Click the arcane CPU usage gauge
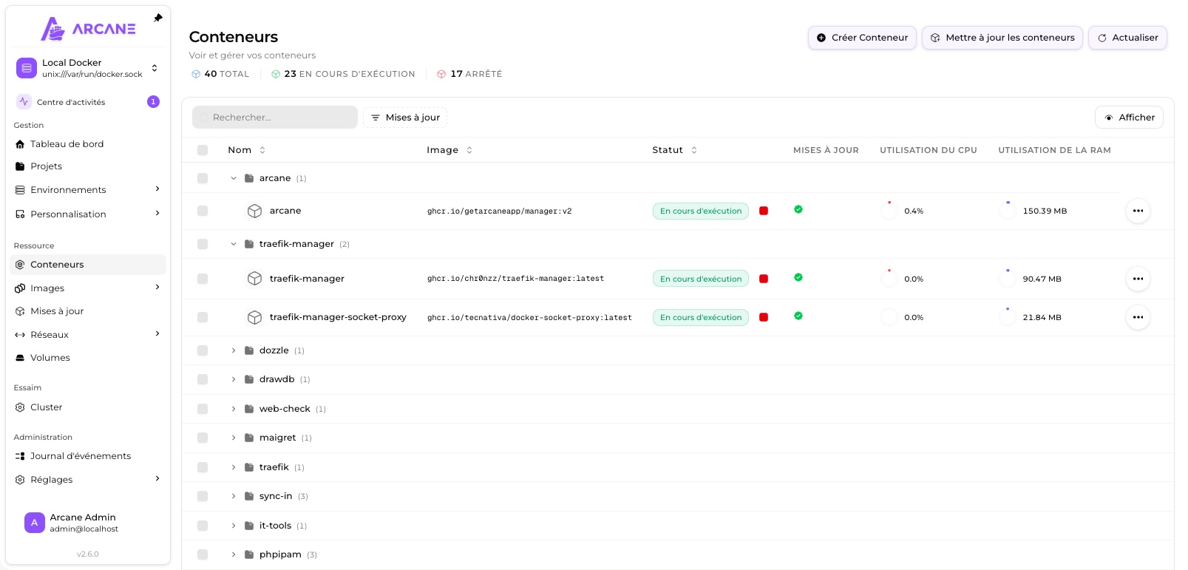The width and height of the screenshot is (1188, 570). pos(889,211)
